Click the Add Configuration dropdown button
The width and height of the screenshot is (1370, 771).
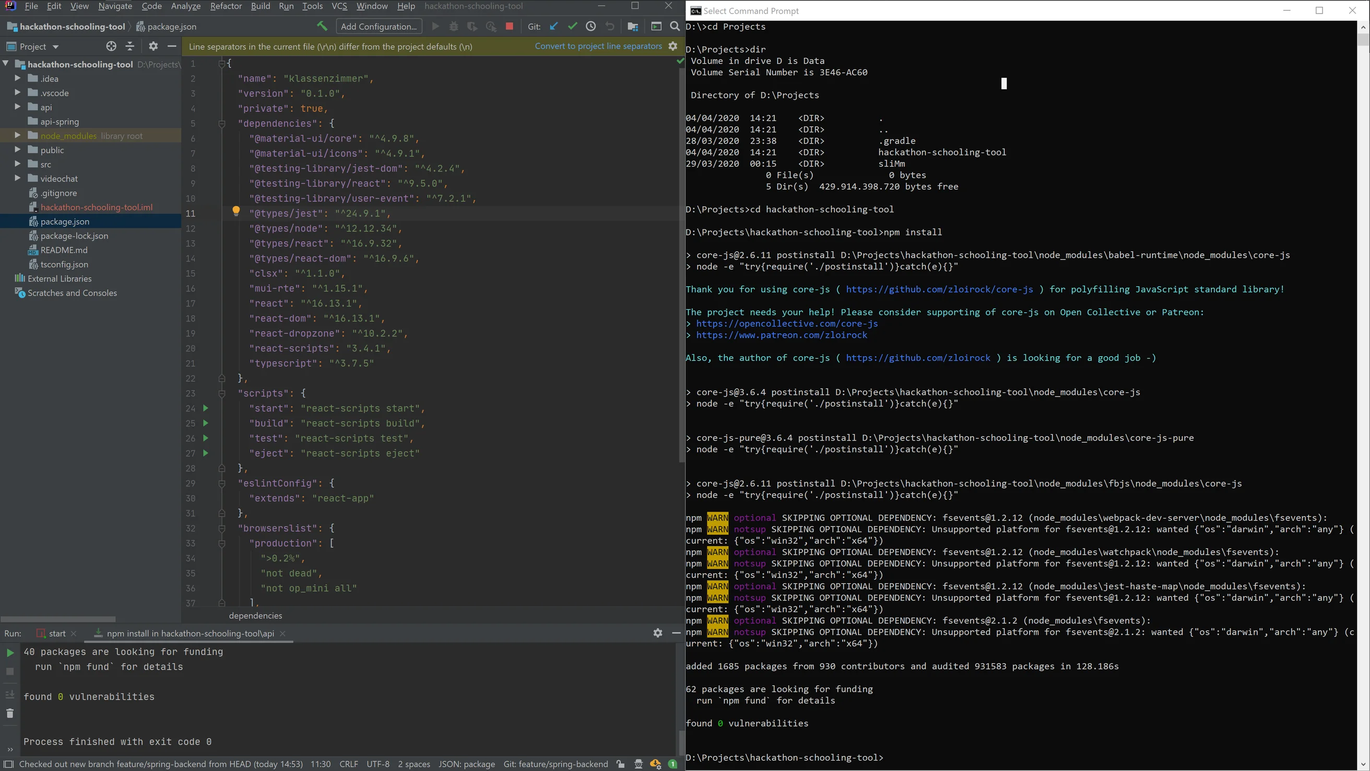coord(378,26)
